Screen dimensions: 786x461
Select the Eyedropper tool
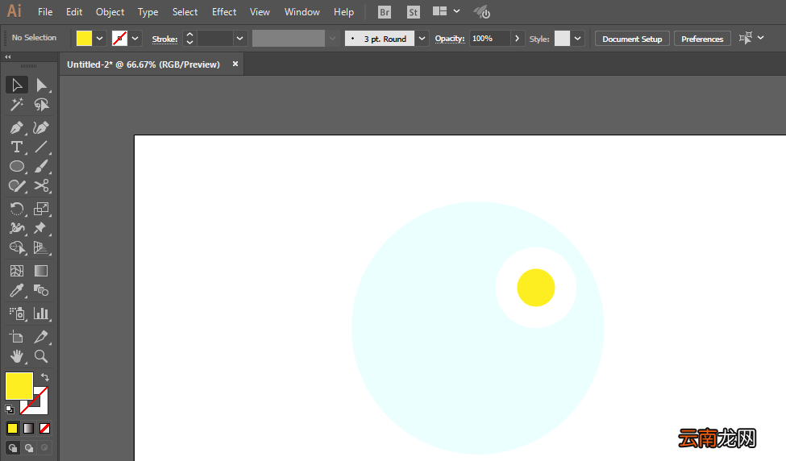pos(17,291)
